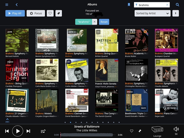
Task: Click the Dejan Lazic artist link
Action: (160, 116)
